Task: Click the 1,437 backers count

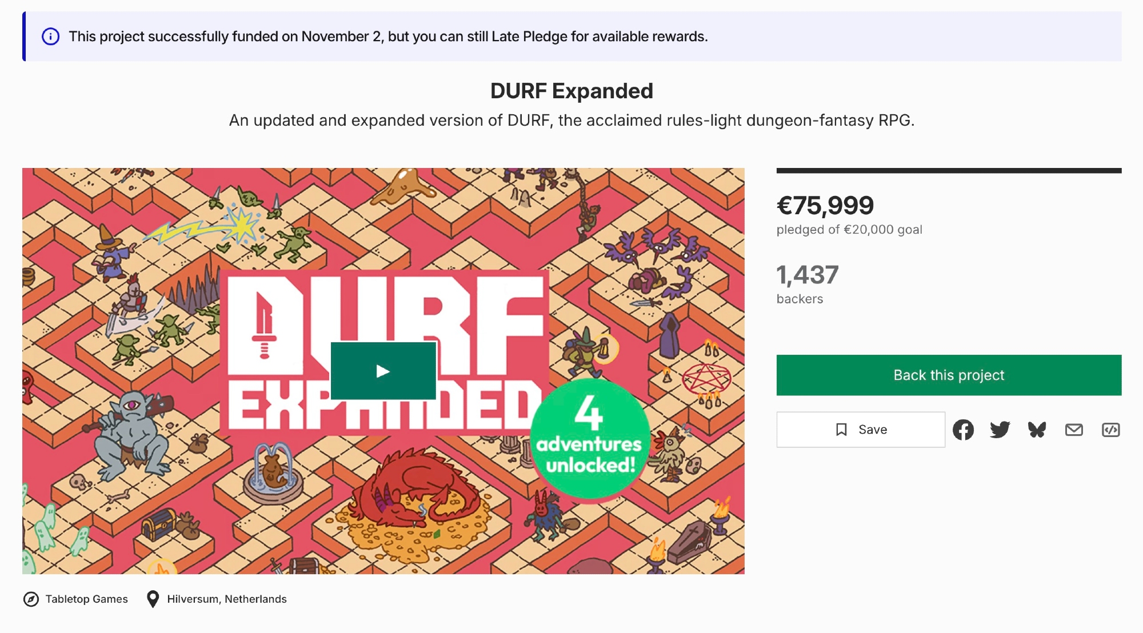Action: (807, 275)
